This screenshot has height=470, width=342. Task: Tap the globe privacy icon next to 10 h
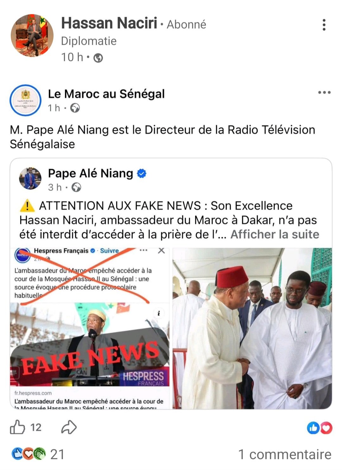pyautogui.click(x=98, y=58)
